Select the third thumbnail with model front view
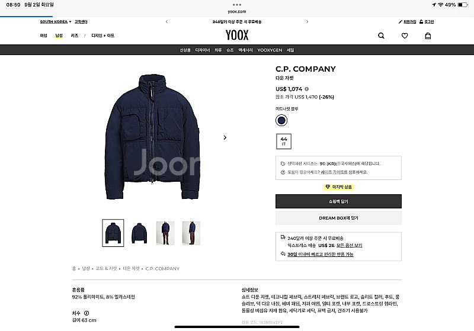Viewport: 474px width, 331px height. (165, 233)
